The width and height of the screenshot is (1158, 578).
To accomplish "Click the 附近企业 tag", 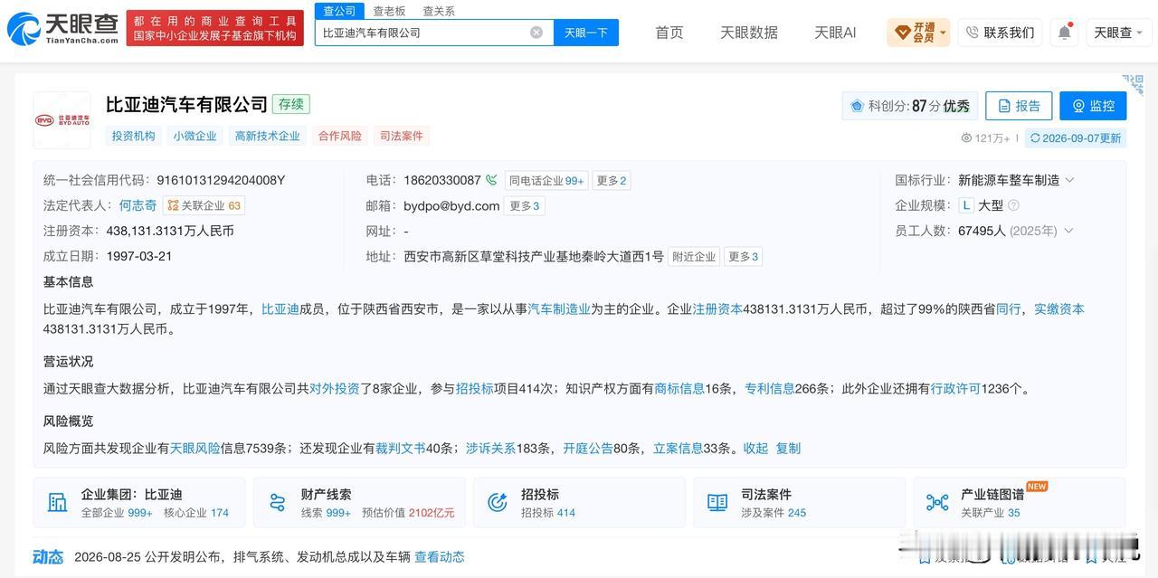I will pos(694,256).
